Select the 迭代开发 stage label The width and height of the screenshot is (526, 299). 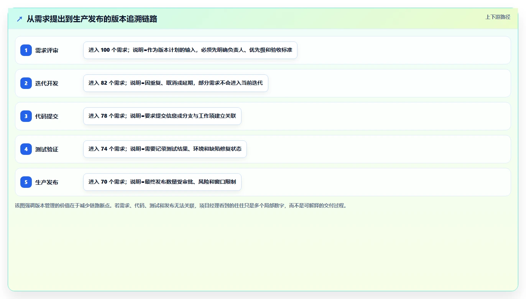click(x=47, y=83)
